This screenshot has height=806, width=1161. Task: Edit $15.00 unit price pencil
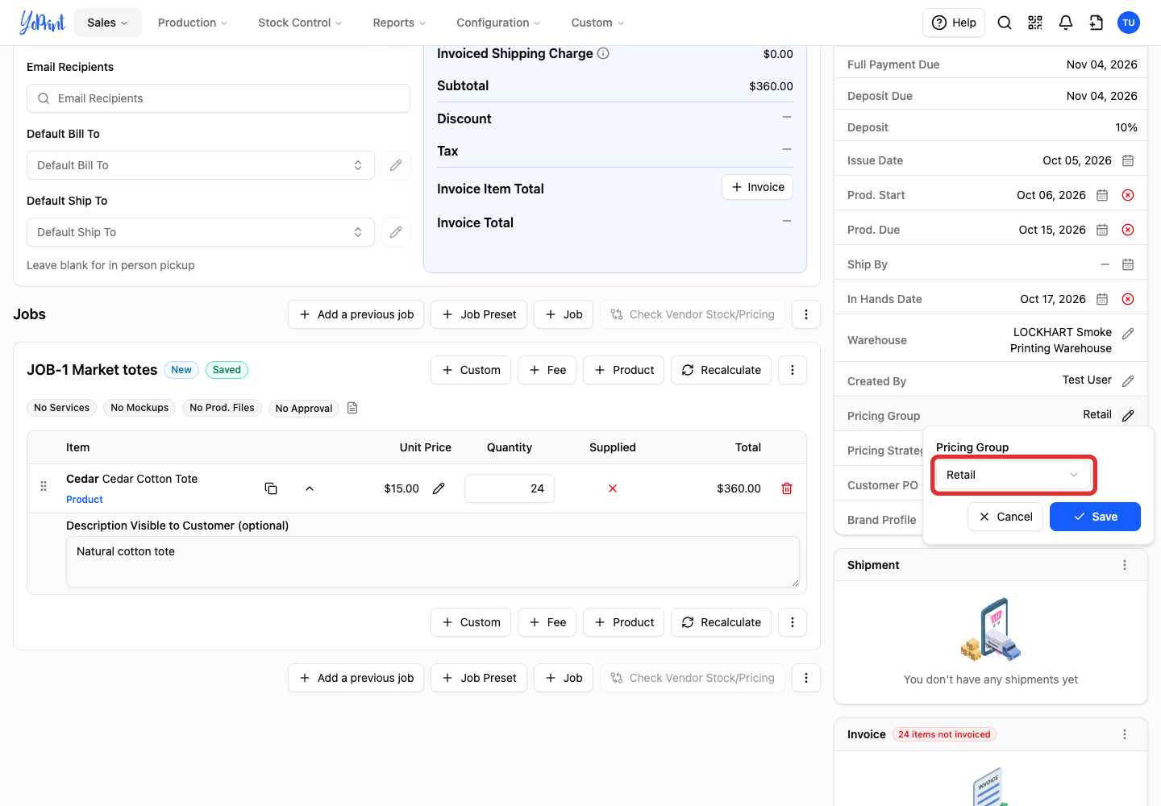coord(439,488)
